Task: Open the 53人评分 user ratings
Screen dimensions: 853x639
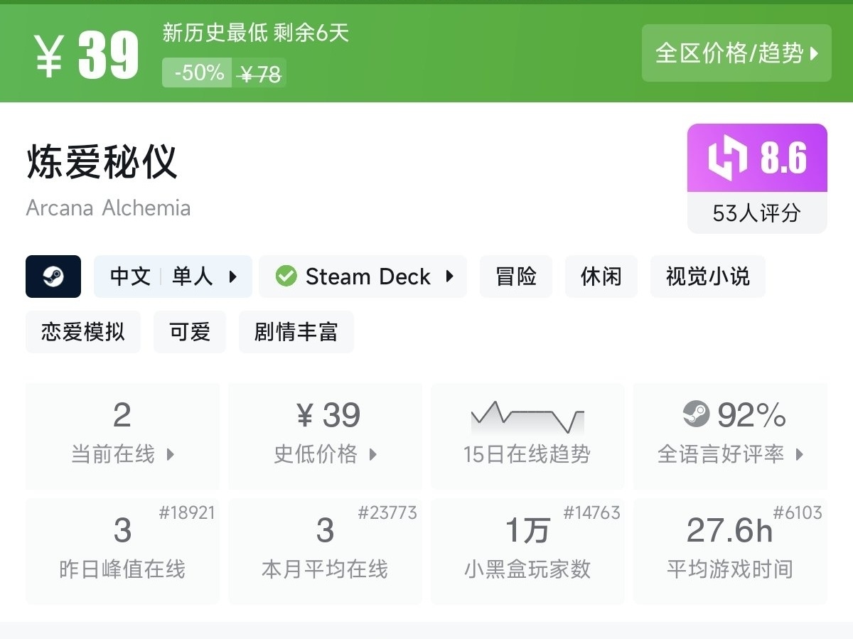Action: click(x=756, y=213)
